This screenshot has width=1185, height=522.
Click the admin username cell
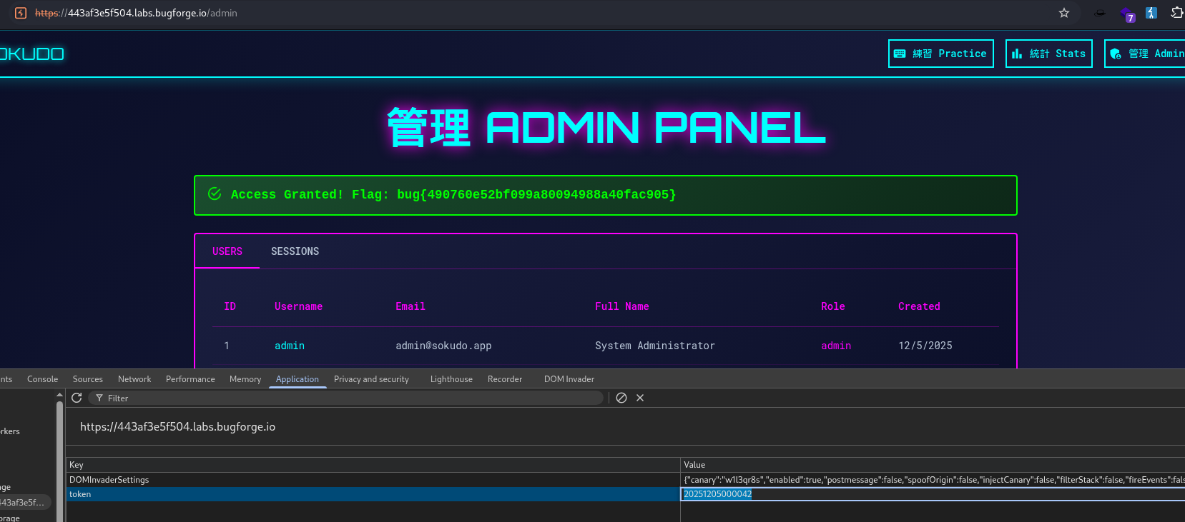point(290,346)
